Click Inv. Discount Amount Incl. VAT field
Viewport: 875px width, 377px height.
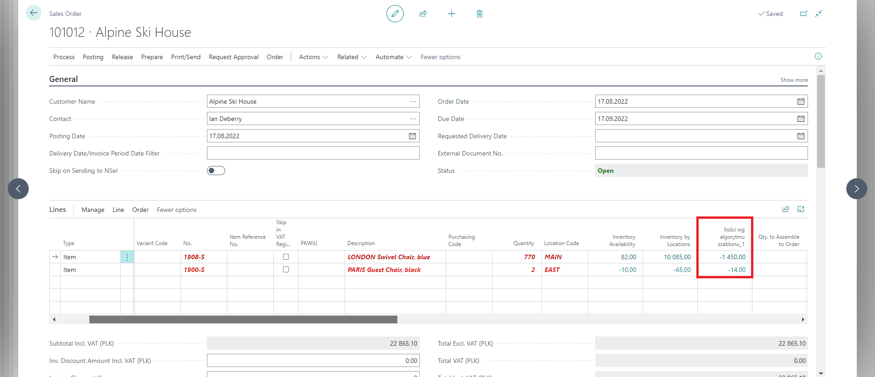(x=313, y=361)
